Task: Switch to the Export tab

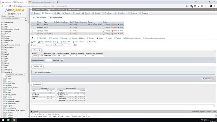Action: point(86,13)
